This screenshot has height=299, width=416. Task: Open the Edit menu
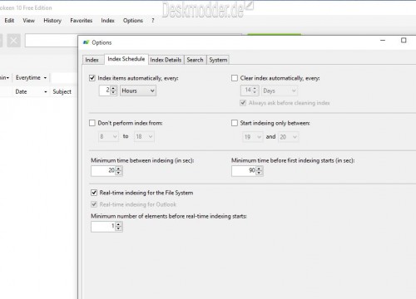pyautogui.click(x=9, y=21)
